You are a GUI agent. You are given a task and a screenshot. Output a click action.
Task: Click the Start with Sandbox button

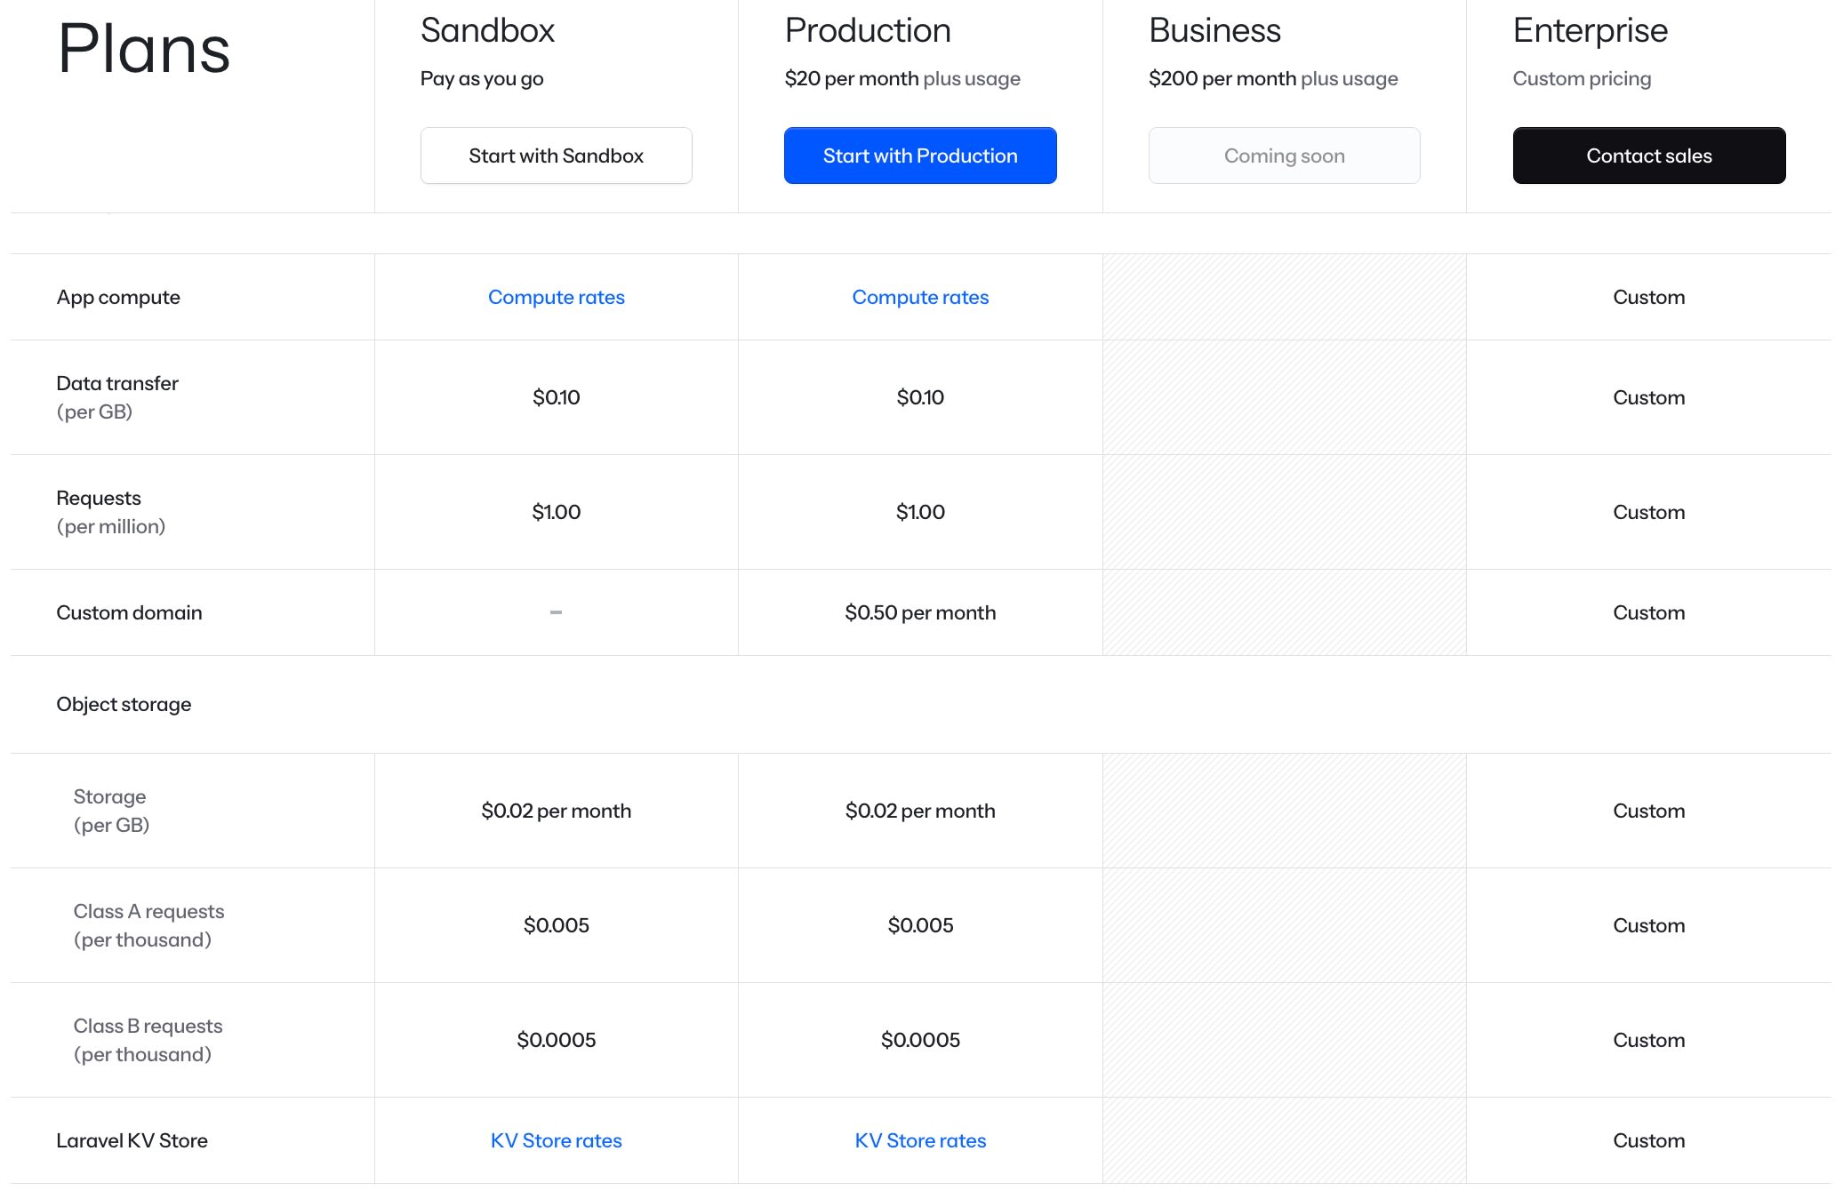[x=556, y=156]
